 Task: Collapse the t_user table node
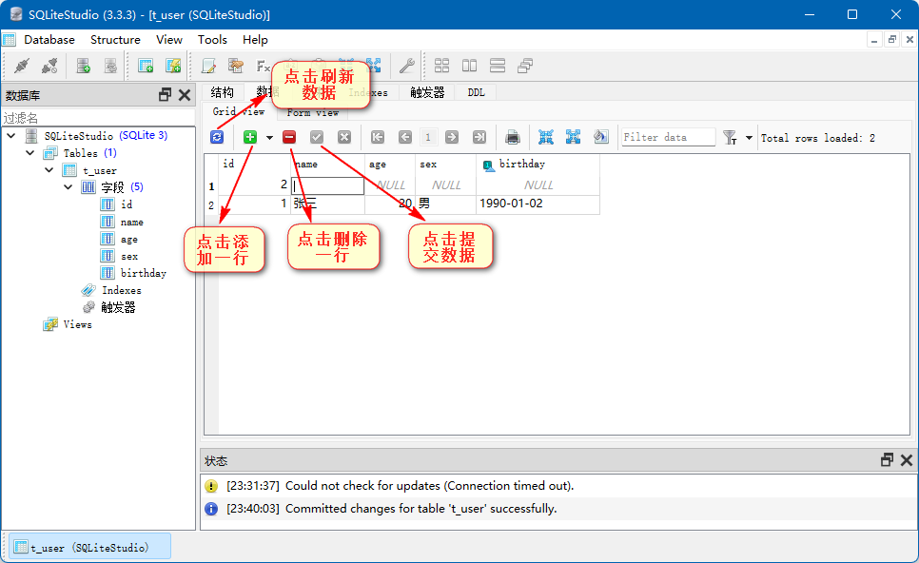pos(49,170)
